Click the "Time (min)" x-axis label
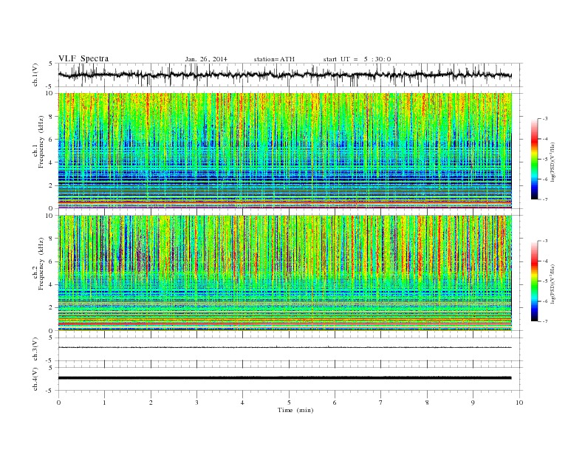This screenshot has height=452, width=585. (x=295, y=410)
